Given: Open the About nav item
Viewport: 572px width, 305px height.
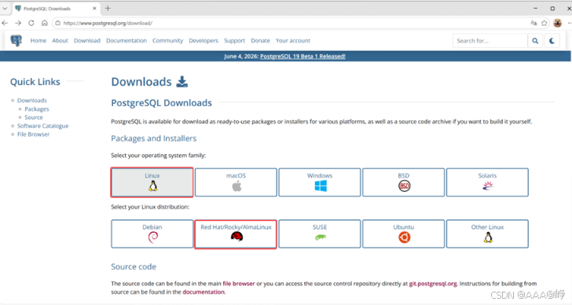Looking at the screenshot, I should (60, 41).
